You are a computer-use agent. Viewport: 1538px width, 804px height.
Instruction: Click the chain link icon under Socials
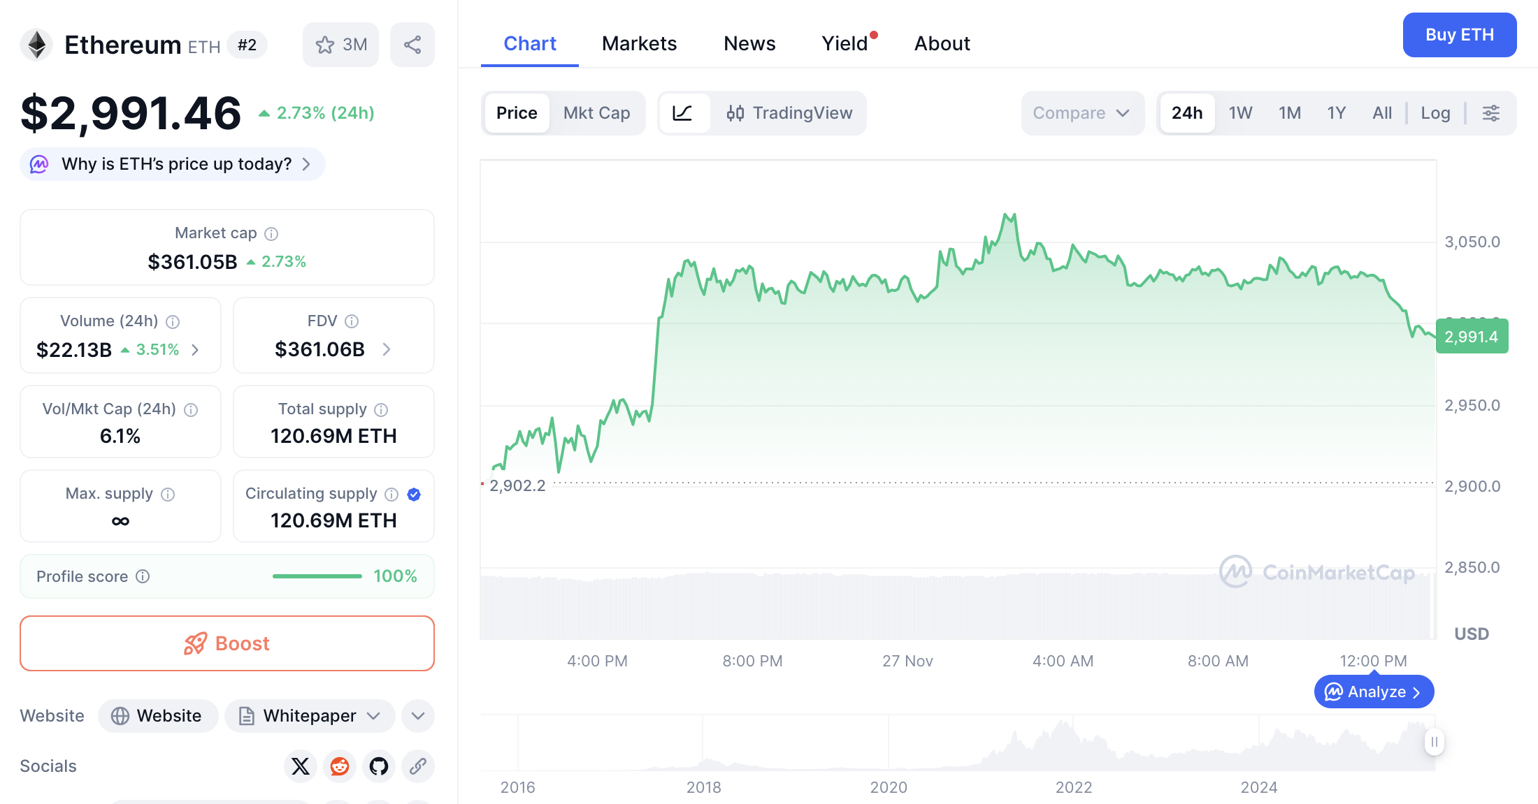point(417,766)
